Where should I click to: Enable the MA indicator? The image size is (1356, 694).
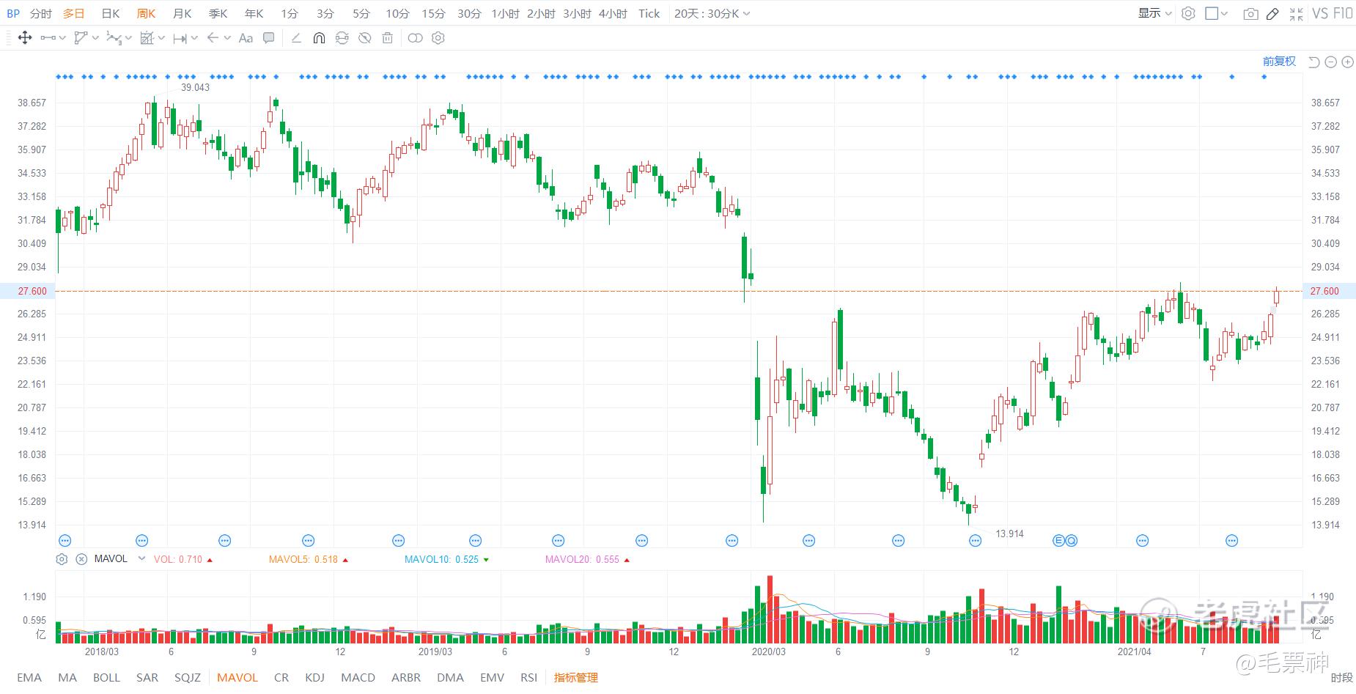coord(67,677)
